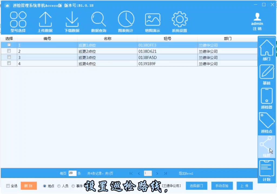The width and height of the screenshot is (277, 194).
Task: Click 注销 logout under admin
Action: tap(257, 29)
